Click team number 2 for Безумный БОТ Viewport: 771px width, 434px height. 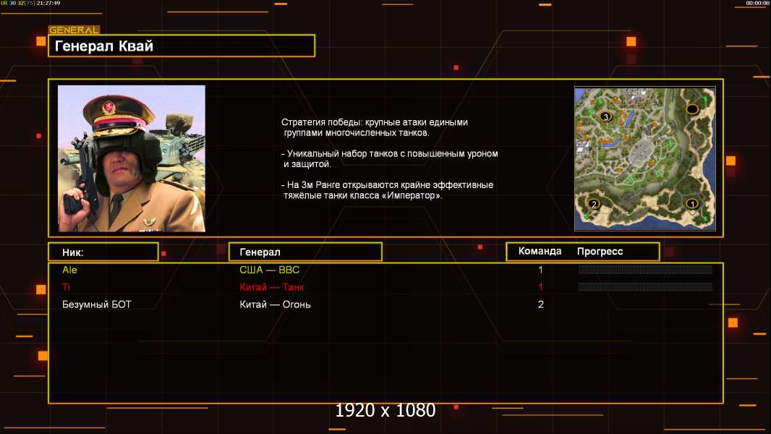coord(540,305)
